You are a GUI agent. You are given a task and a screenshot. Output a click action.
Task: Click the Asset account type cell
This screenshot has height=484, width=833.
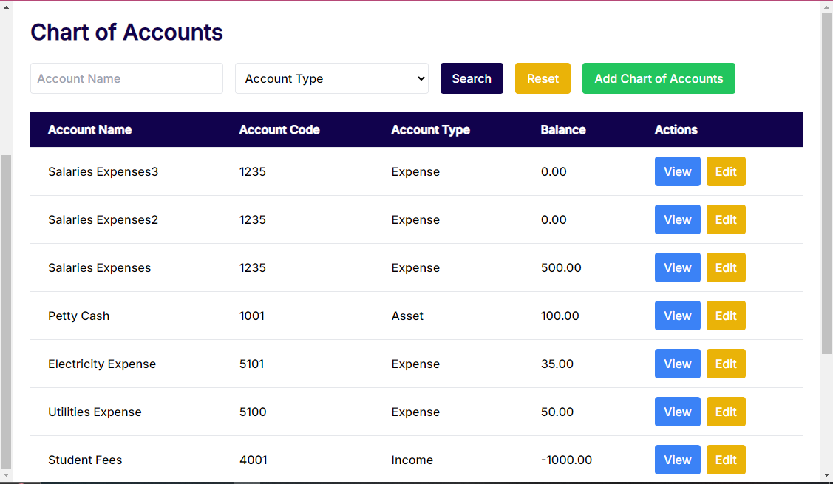pos(407,316)
